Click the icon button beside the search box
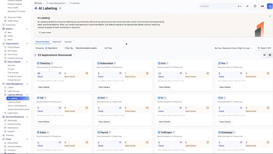The height and width of the screenshot is (154, 273). (x=247, y=6)
